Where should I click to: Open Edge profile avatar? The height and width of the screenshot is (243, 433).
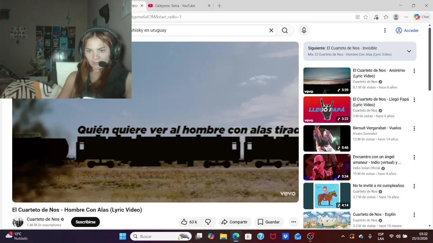[x=396, y=17]
